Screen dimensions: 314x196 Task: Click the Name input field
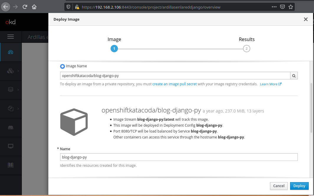click(179, 157)
